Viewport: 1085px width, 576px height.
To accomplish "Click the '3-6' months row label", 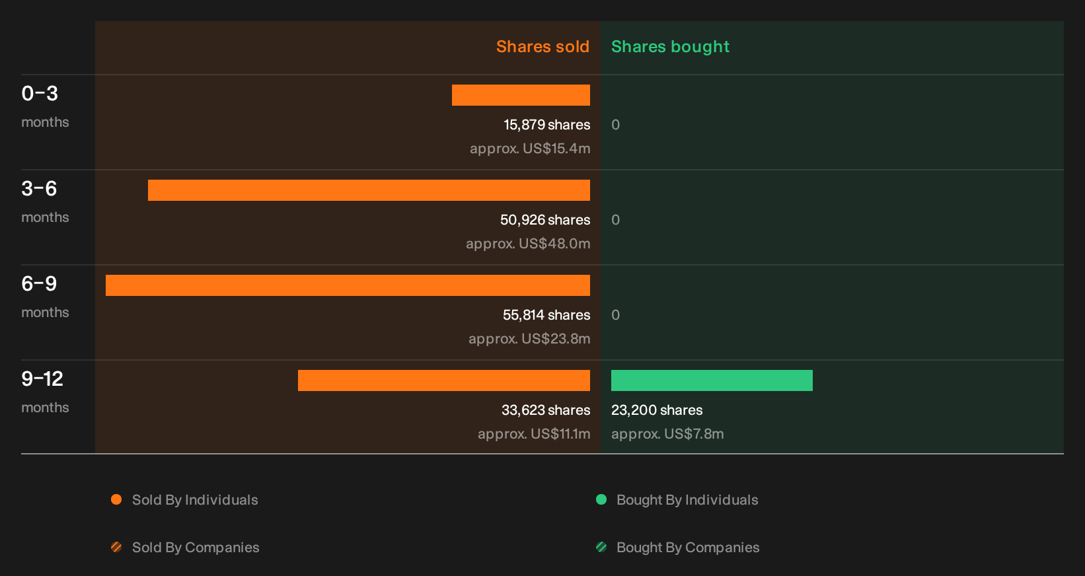I will 40,189.
